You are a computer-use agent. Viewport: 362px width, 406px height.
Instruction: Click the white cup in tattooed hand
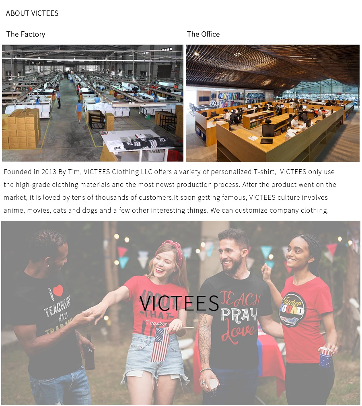pyautogui.click(x=213, y=384)
